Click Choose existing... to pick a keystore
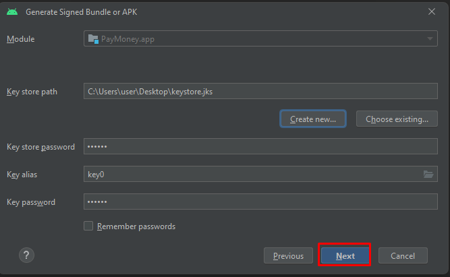This screenshot has height=277, width=450. coord(397,119)
